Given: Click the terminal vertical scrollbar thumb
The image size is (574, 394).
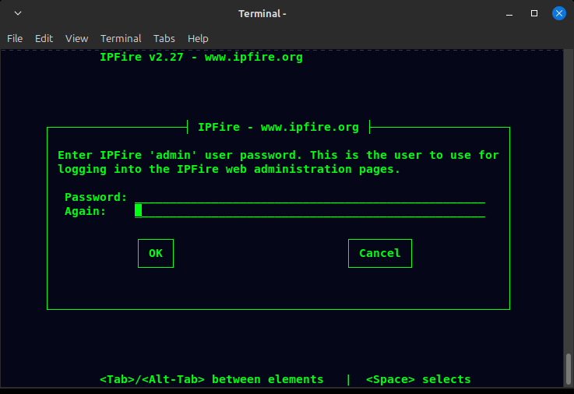Looking at the screenshot, I should coord(568,369).
